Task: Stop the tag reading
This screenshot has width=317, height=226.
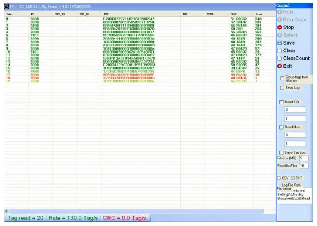Action: point(286,27)
